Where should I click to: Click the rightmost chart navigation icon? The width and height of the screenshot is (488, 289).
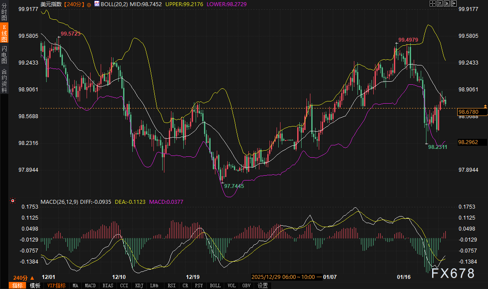[454, 4]
